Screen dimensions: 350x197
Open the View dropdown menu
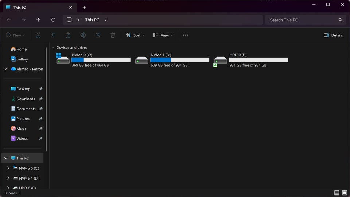point(163,35)
